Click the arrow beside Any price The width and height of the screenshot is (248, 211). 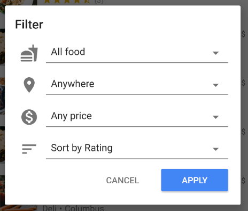click(x=216, y=117)
